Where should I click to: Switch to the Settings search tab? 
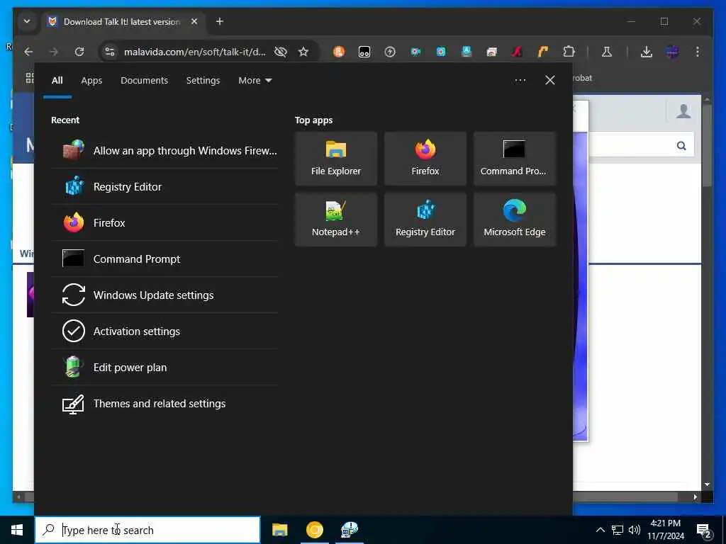(203, 81)
